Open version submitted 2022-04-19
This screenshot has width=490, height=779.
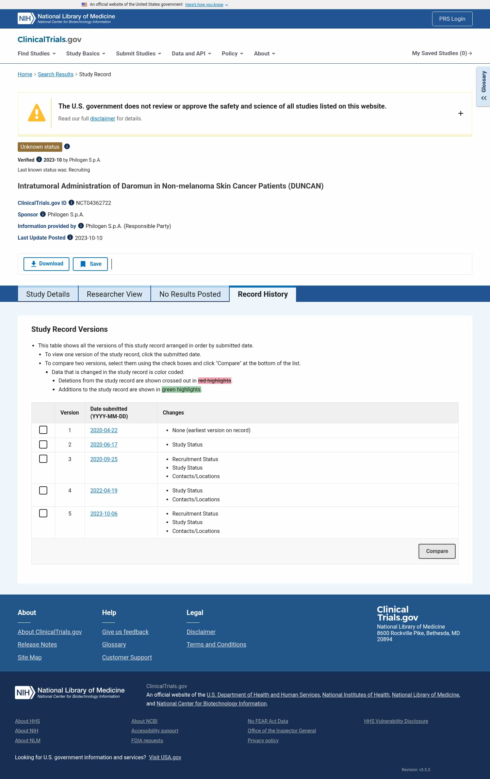point(104,490)
